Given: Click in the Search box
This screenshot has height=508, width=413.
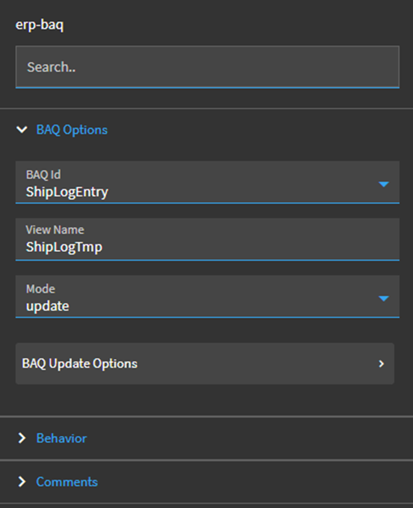Looking at the screenshot, I should [207, 67].
